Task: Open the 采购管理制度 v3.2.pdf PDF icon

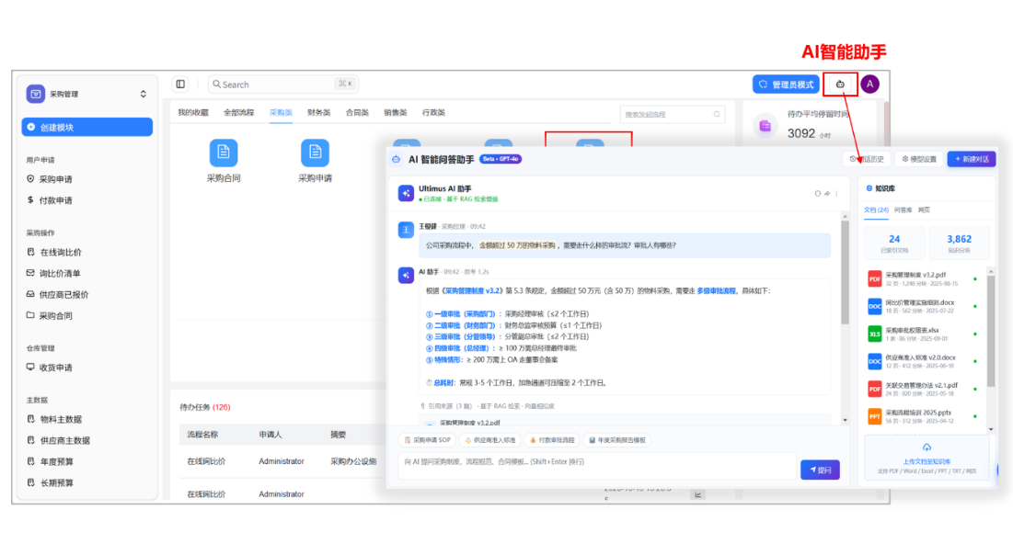Action: click(x=874, y=278)
